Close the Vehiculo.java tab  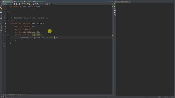tap(12, 2)
